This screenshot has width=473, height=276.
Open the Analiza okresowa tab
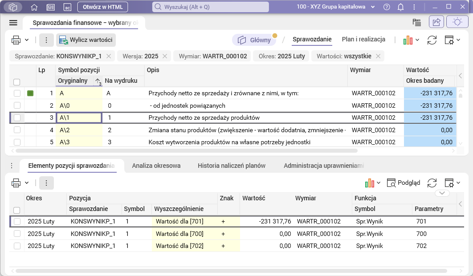coord(156,166)
